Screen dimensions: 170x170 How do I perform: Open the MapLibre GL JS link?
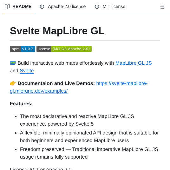[134, 63]
